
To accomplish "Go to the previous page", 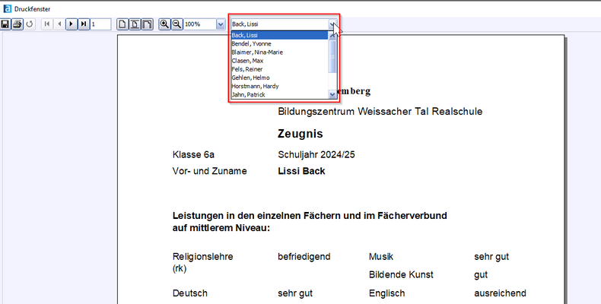I will (x=59, y=24).
